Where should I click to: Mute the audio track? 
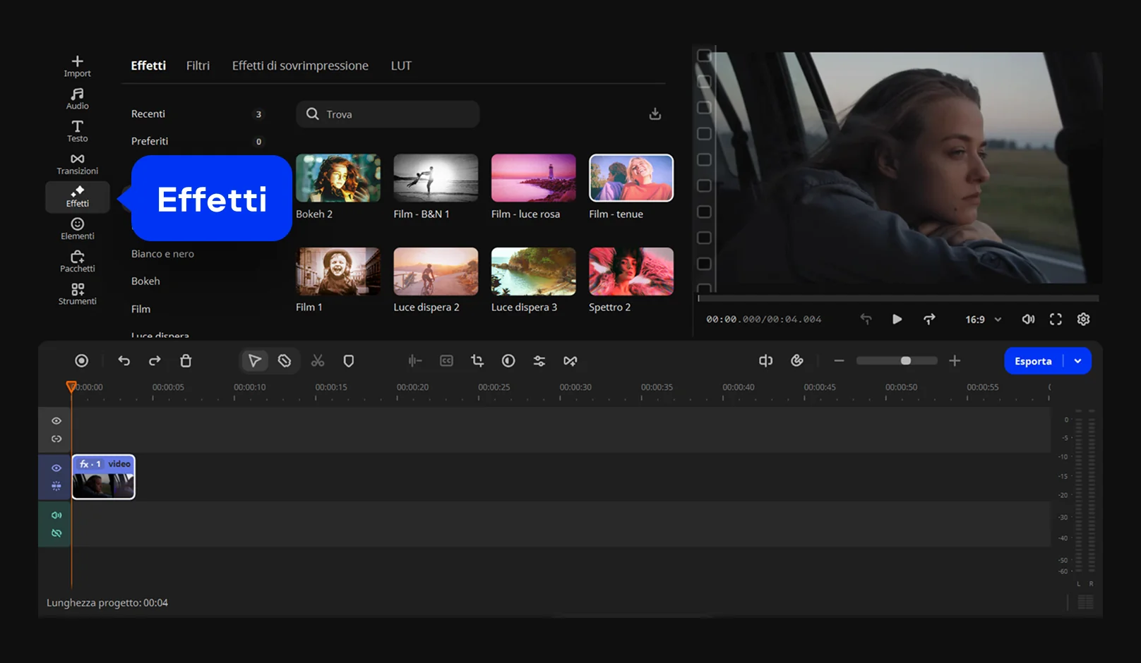tap(56, 516)
